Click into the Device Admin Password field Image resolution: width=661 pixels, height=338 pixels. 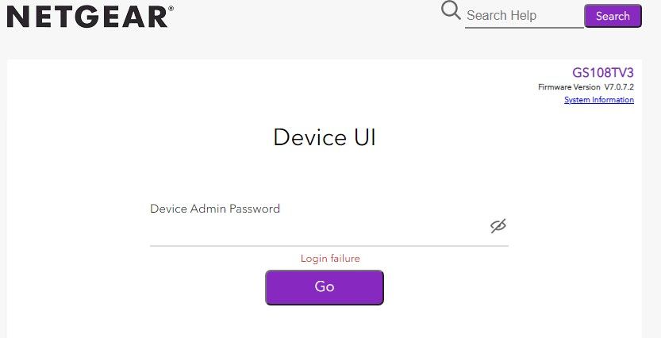(x=317, y=229)
